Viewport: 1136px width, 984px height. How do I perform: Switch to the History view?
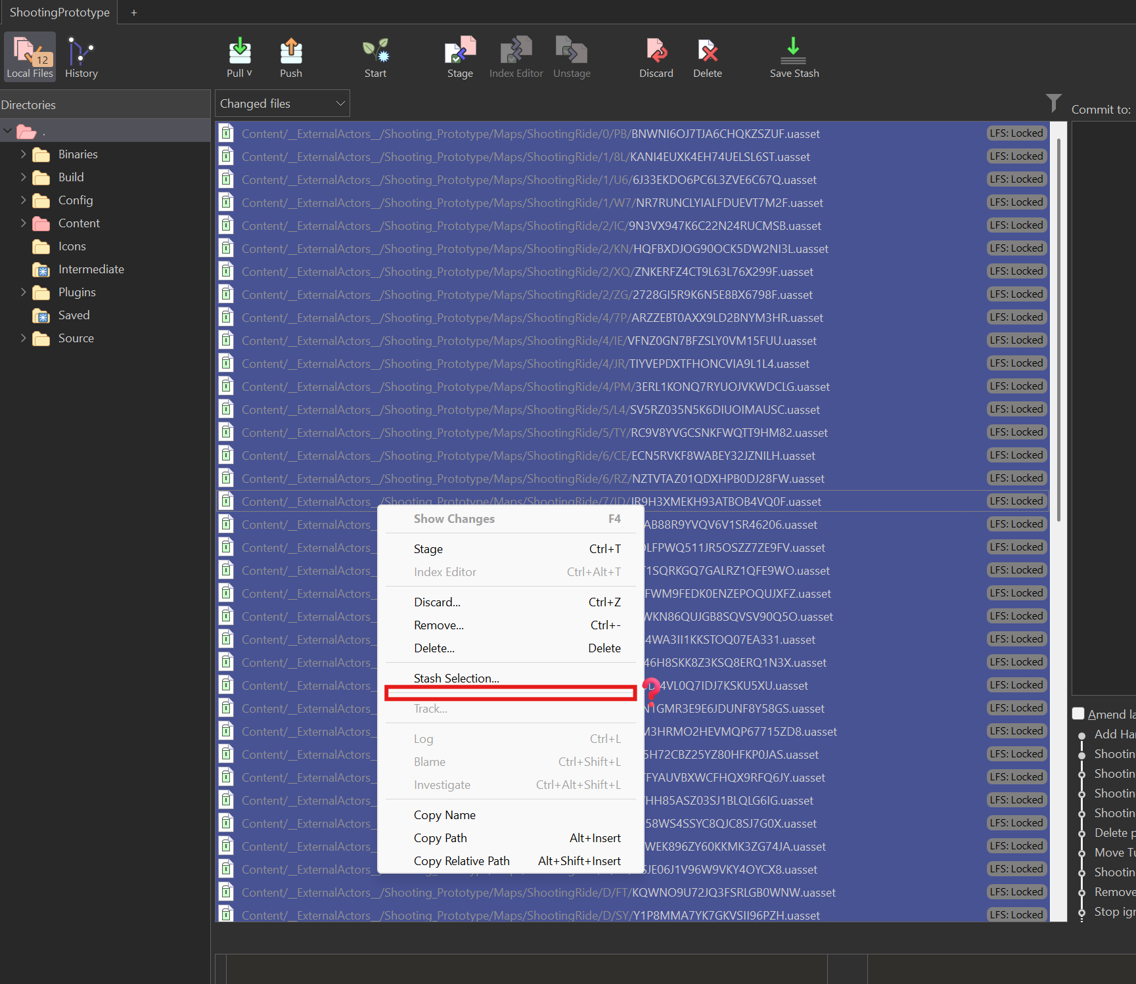pyautogui.click(x=81, y=57)
